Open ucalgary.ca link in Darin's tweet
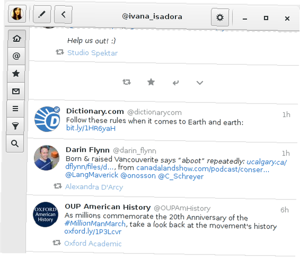Screen dimensions: 300x259 [x=266, y=162]
